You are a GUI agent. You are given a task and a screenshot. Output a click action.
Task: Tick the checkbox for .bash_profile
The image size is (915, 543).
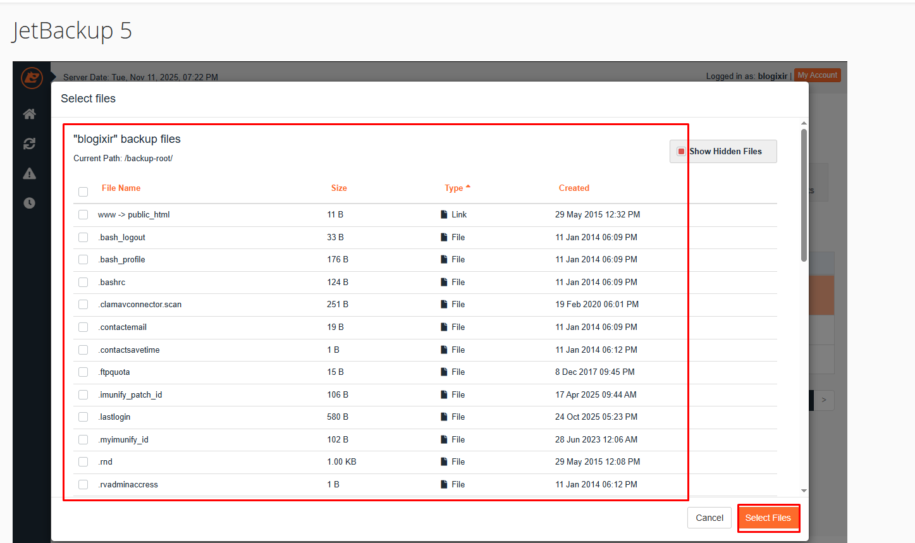[x=83, y=260]
